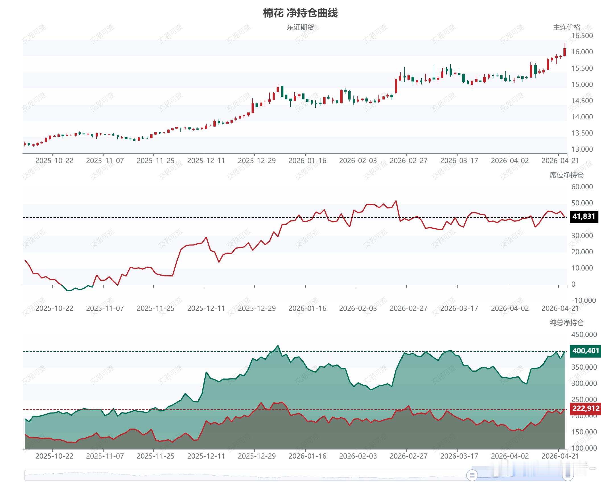Click the green 400,401 value tag

click(x=585, y=351)
